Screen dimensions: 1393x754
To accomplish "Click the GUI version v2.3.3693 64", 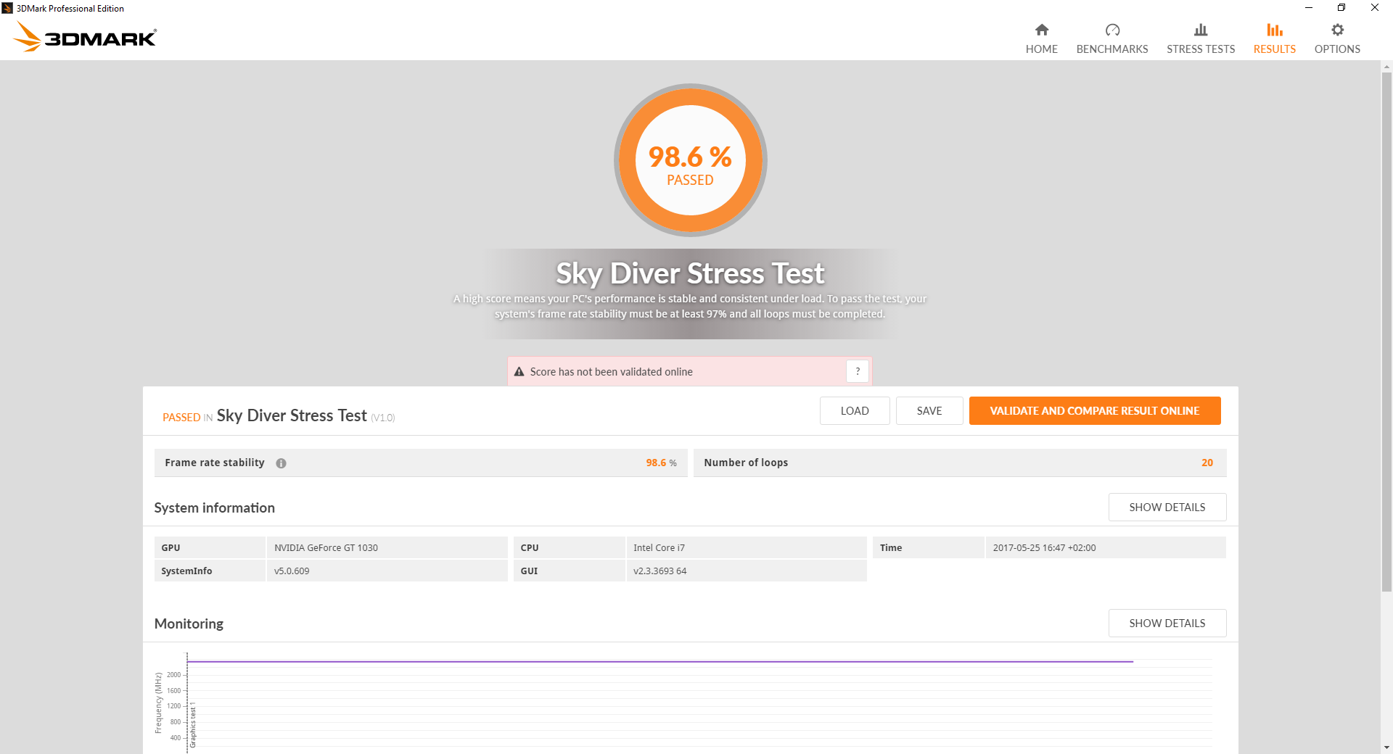I will (659, 571).
